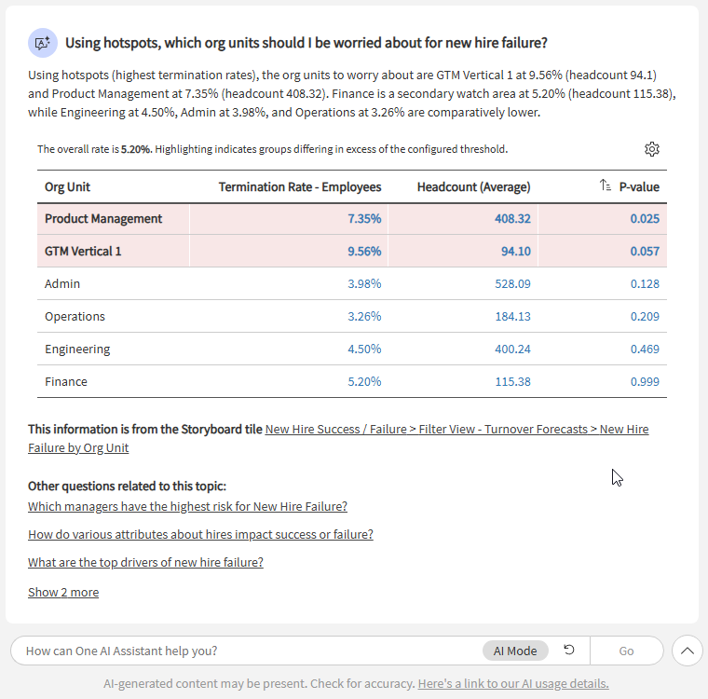Expand list with Show 2 more
The image size is (708, 699).
(x=63, y=592)
